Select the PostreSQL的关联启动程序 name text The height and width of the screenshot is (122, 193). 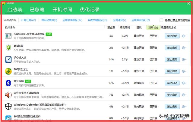[x=29, y=34]
